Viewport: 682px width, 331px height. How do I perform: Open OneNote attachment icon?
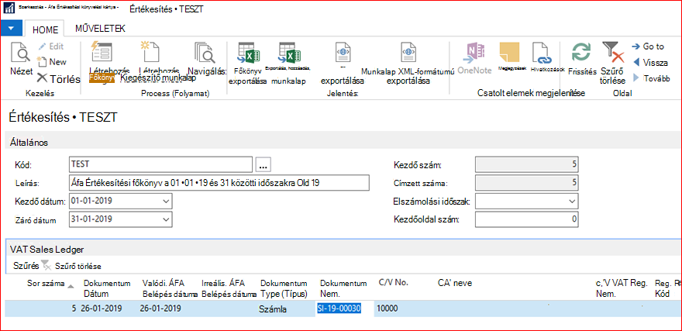[x=474, y=53]
